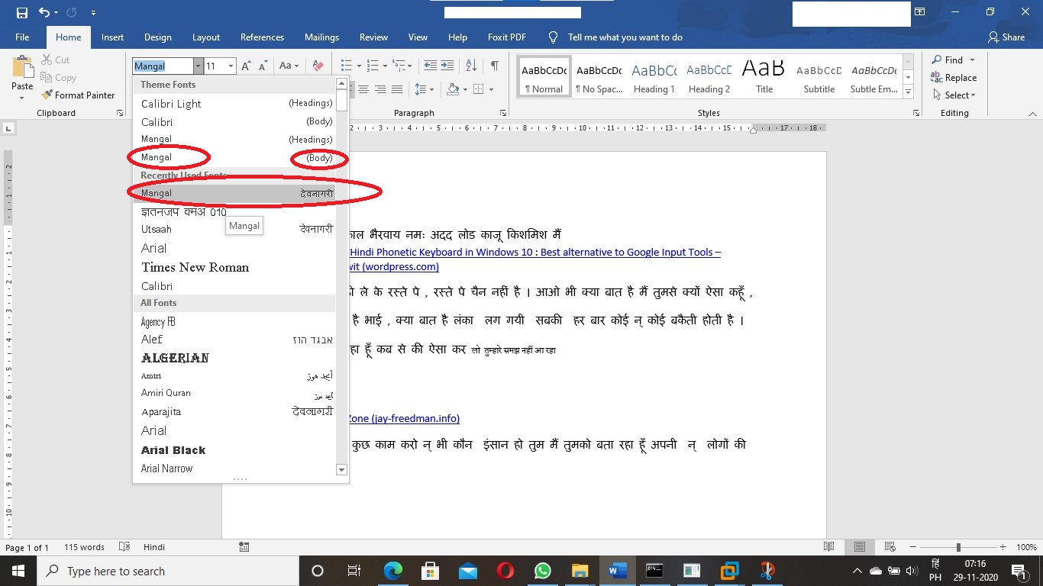The image size is (1043, 586).
Task: Open the font name dropdown arrow
Action: click(x=199, y=66)
